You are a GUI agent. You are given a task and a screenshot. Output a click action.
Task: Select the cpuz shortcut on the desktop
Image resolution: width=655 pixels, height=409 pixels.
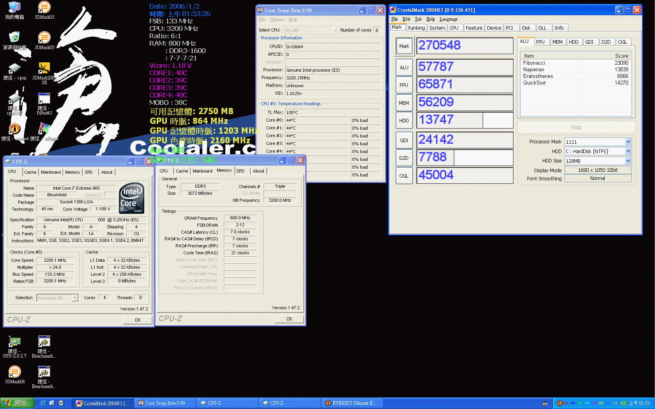[14, 71]
